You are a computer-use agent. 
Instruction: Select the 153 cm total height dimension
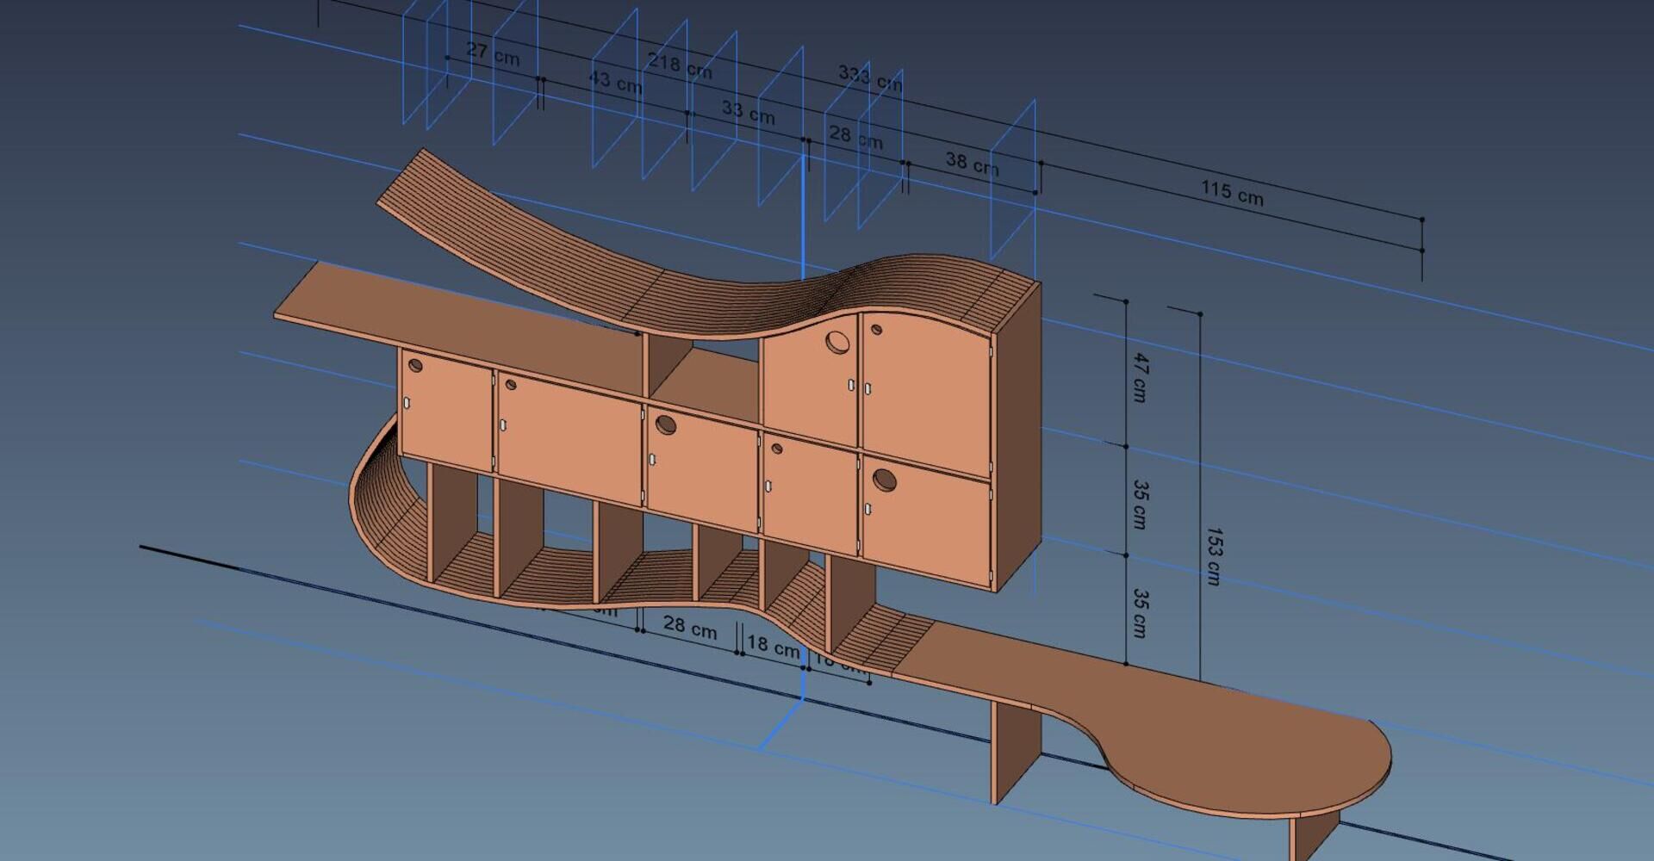pos(1213,556)
